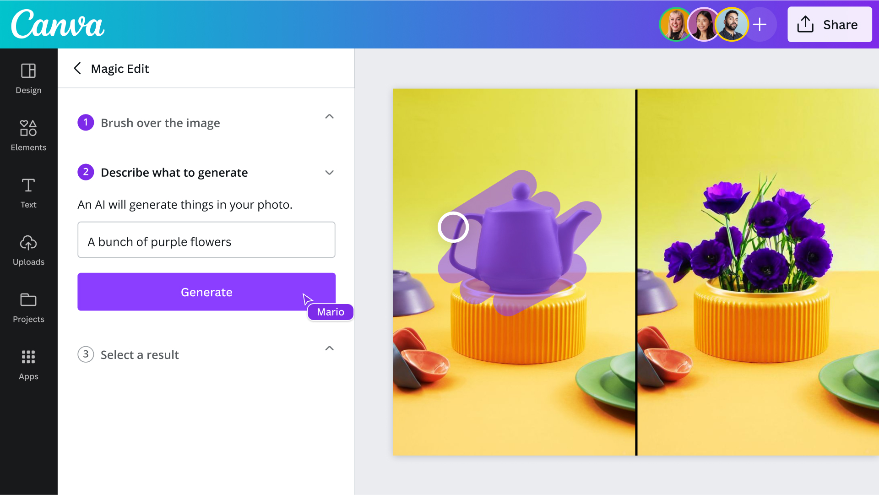Select the Canva home menu logo
The height and width of the screenshot is (495, 879).
point(56,24)
